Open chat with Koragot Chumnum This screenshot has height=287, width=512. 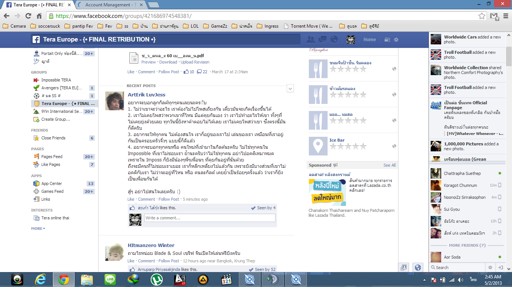467,185
